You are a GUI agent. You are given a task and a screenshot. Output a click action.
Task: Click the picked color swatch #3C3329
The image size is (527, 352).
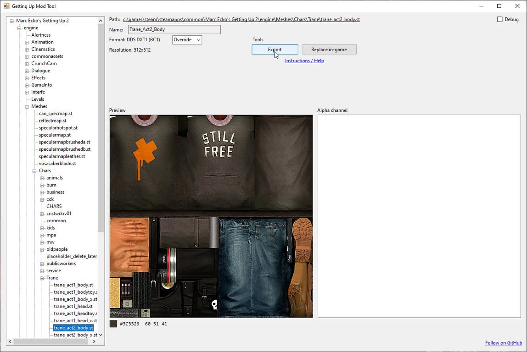(113, 324)
